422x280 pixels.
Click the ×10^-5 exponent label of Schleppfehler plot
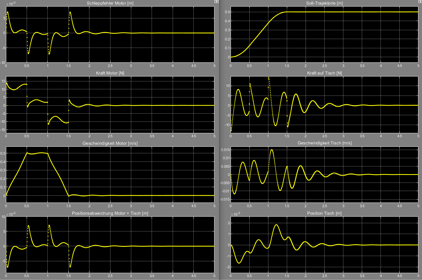tap(10, 3)
